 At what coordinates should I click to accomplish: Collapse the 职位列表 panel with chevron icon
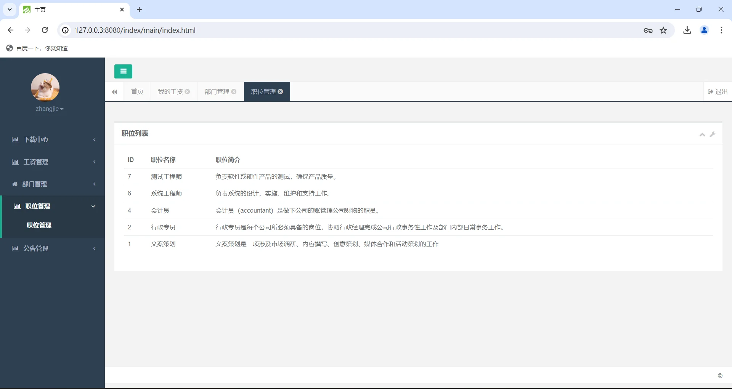pos(701,134)
